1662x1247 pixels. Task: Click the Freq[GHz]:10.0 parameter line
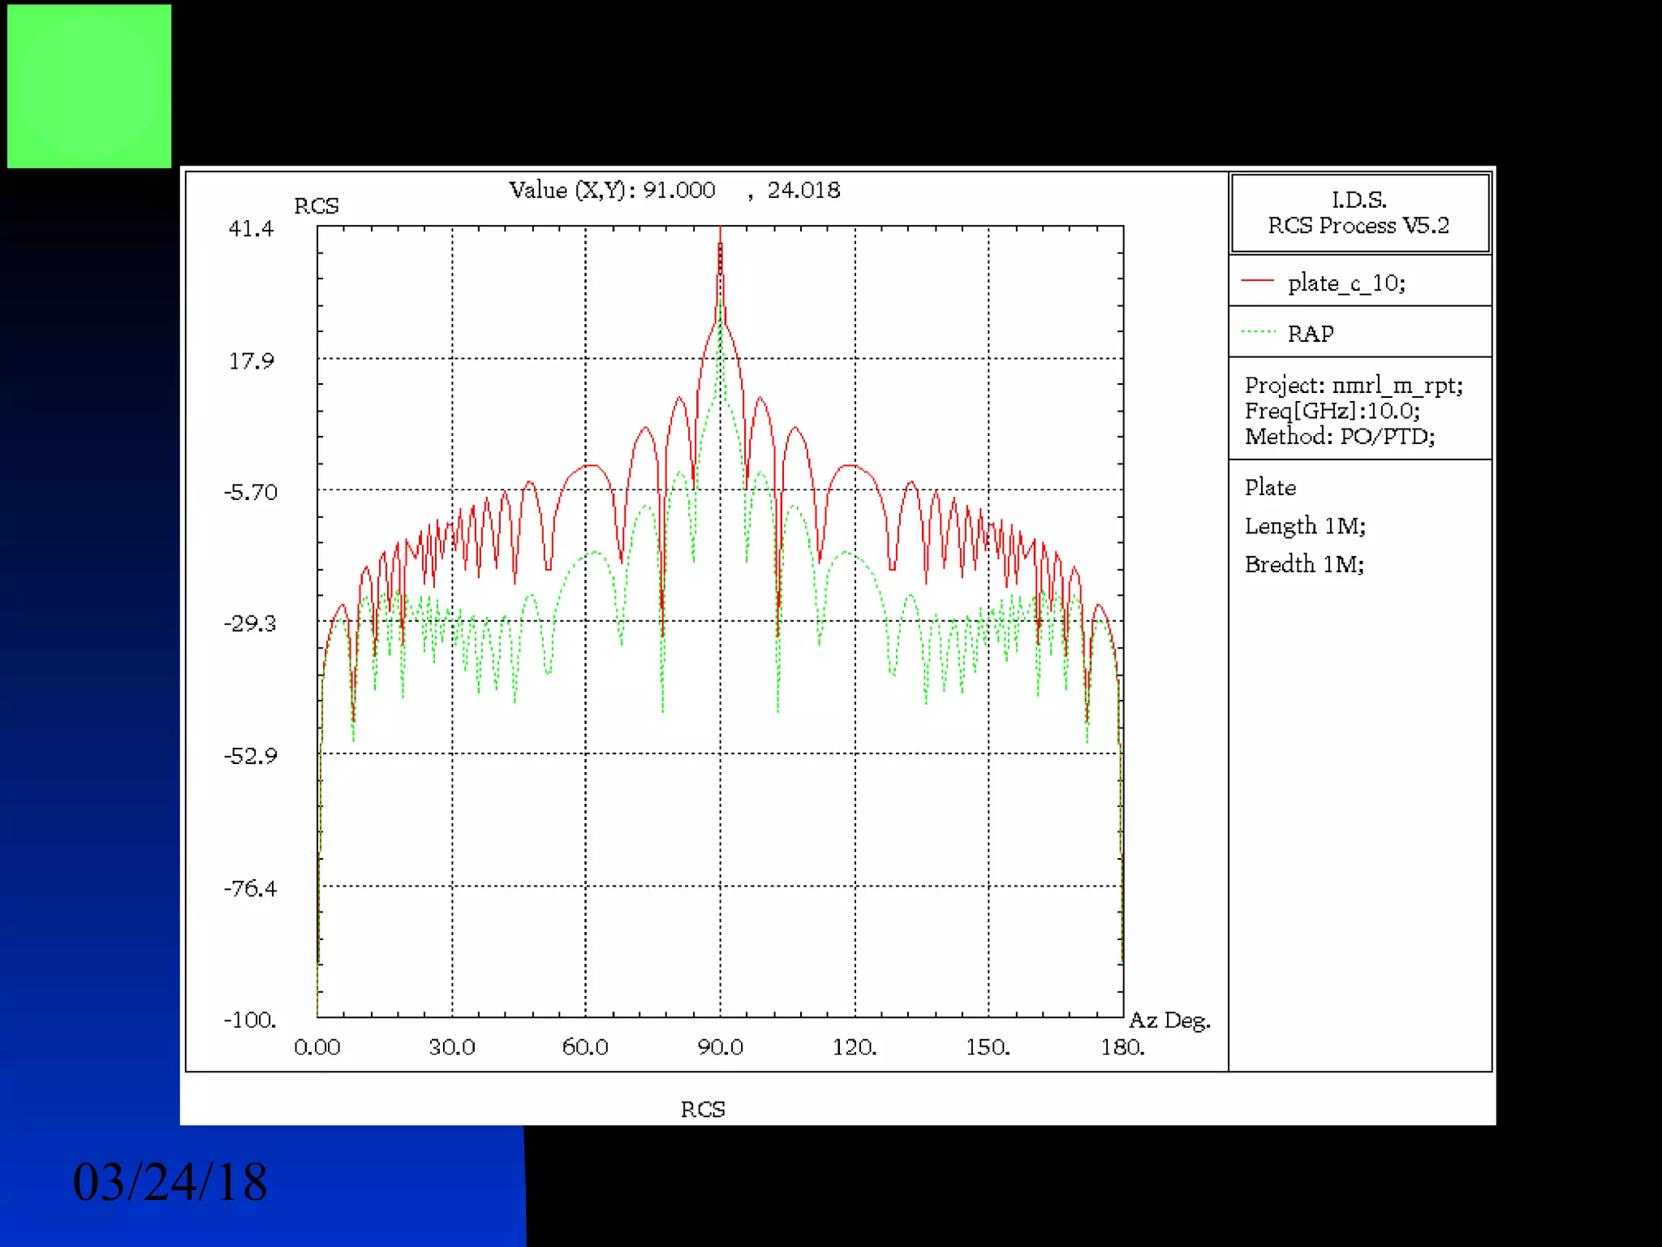[x=1332, y=411]
